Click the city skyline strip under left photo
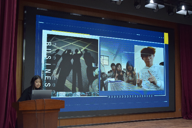This screenshot has height=128, width=192. [x=74, y=94]
